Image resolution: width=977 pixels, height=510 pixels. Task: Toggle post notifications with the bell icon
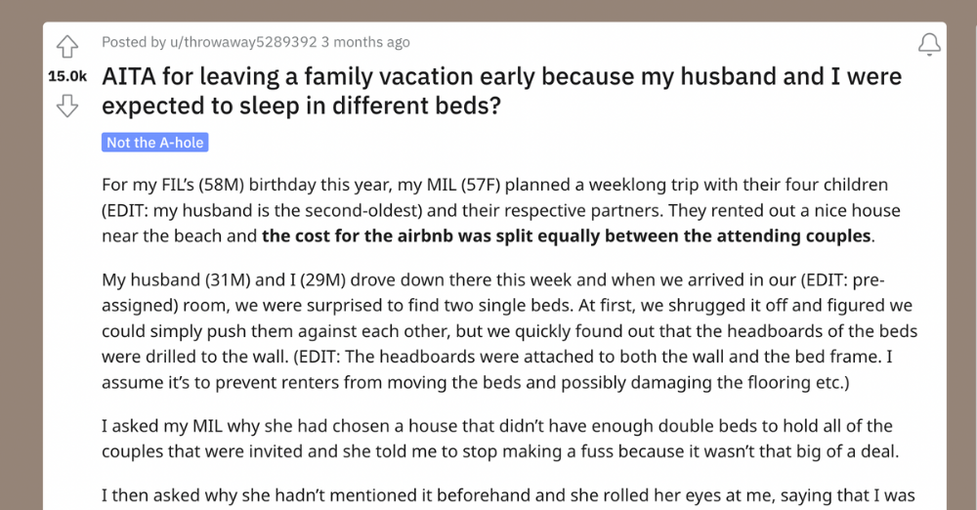(x=929, y=44)
